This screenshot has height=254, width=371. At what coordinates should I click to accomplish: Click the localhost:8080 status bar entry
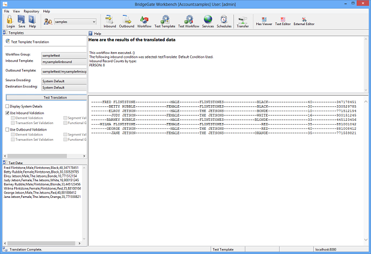pyautogui.click(x=325, y=249)
